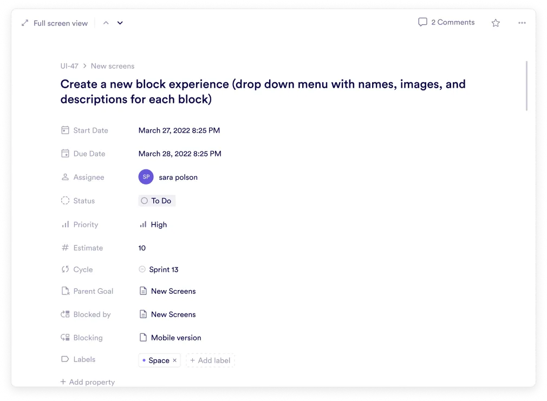Click Add property
The image size is (547, 401).
[x=88, y=382]
